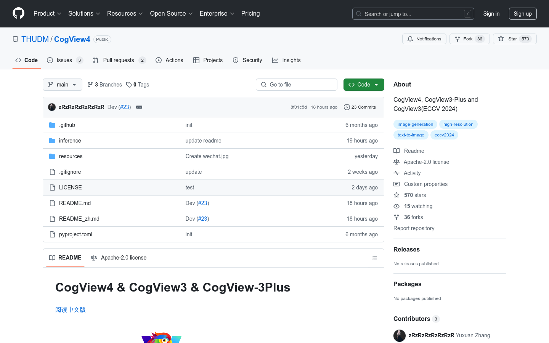Switch to the Issues tab
This screenshot has height=343, width=549.
(x=65, y=60)
